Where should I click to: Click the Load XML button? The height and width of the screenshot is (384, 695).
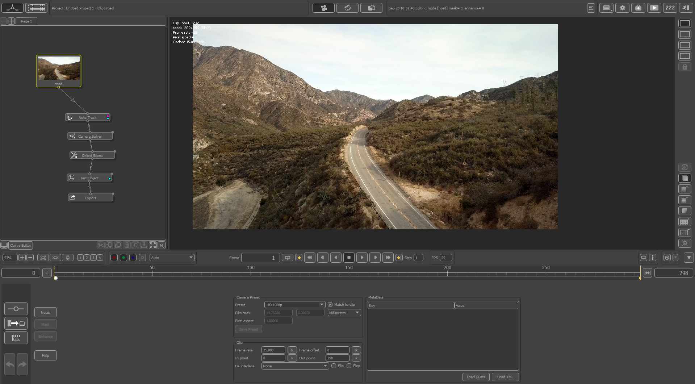(x=505, y=377)
